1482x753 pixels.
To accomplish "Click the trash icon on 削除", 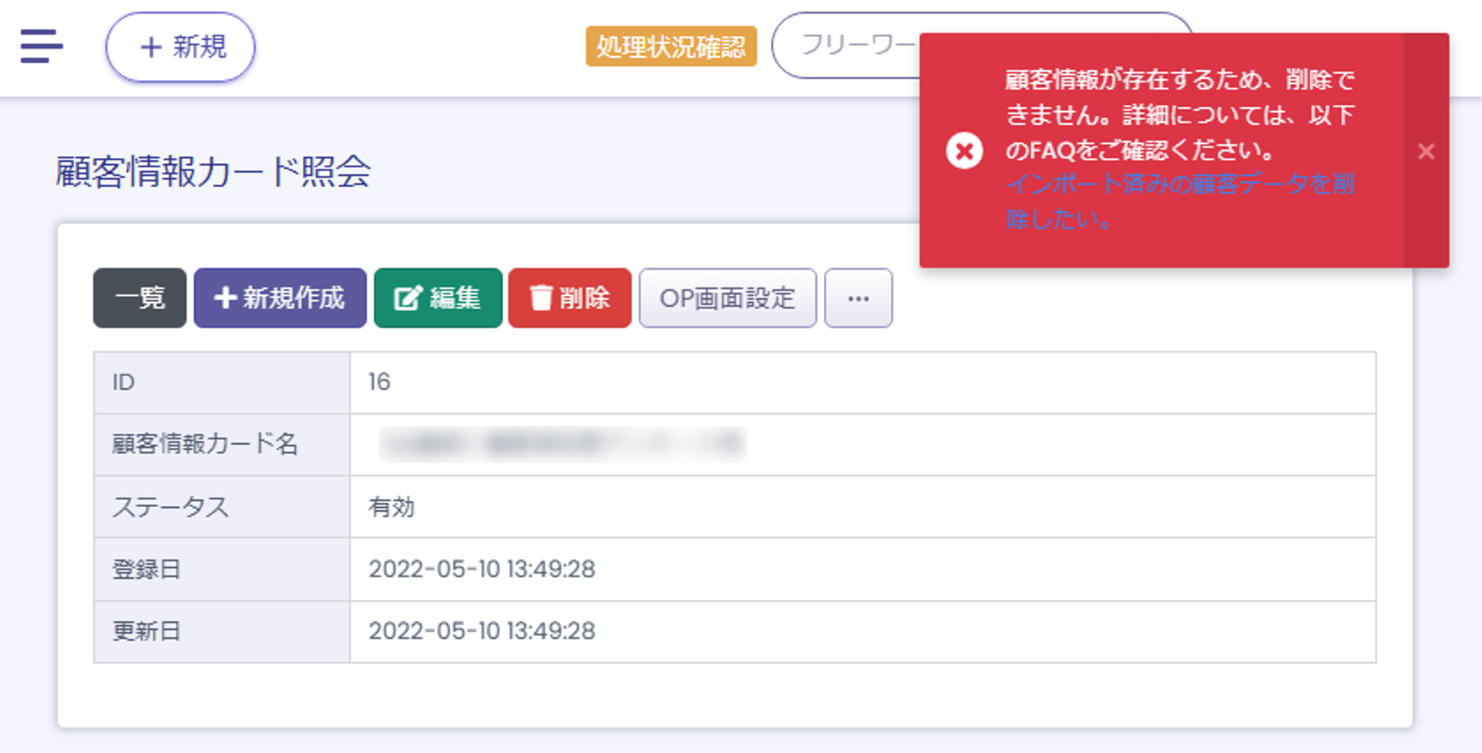I will point(541,298).
